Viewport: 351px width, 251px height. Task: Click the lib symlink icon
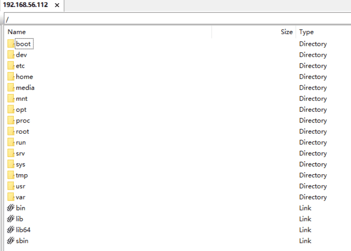10,219
